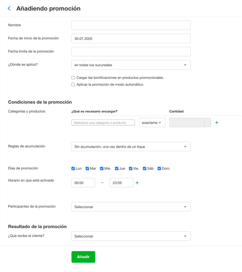
Task: Uncheck the Lun day checkbox
Action: pos(73,168)
